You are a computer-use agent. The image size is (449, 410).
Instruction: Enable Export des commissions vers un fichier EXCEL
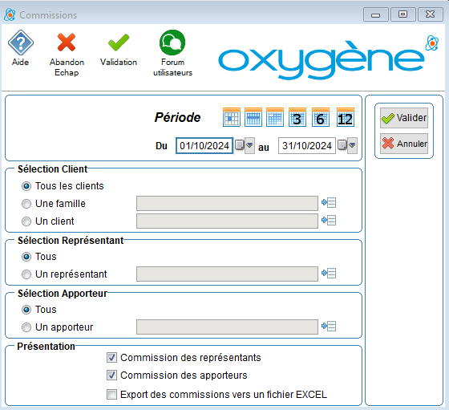click(x=111, y=394)
